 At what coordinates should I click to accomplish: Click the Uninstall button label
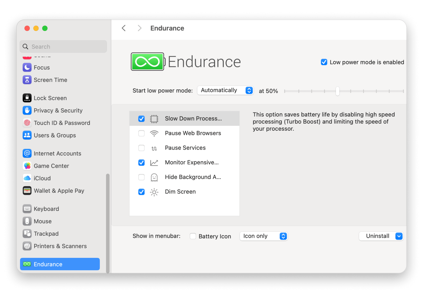(x=377, y=236)
